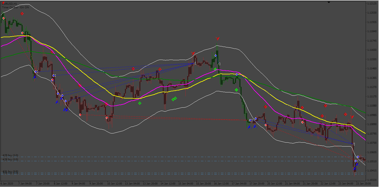The height and width of the screenshot is (187, 379).
Task: Click price level 1.10890 on the price scale
Action: [371, 124]
